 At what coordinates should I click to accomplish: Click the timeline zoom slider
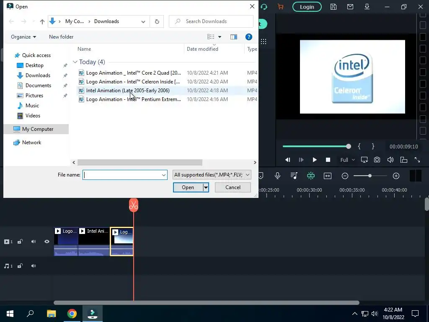(x=370, y=176)
